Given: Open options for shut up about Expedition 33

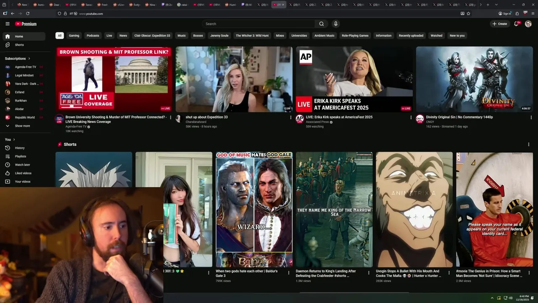Looking at the screenshot, I should pos(290,117).
